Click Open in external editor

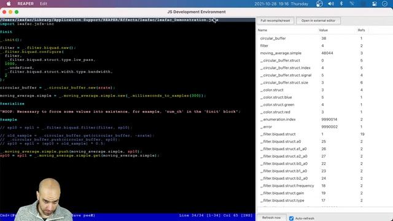click(x=318, y=20)
